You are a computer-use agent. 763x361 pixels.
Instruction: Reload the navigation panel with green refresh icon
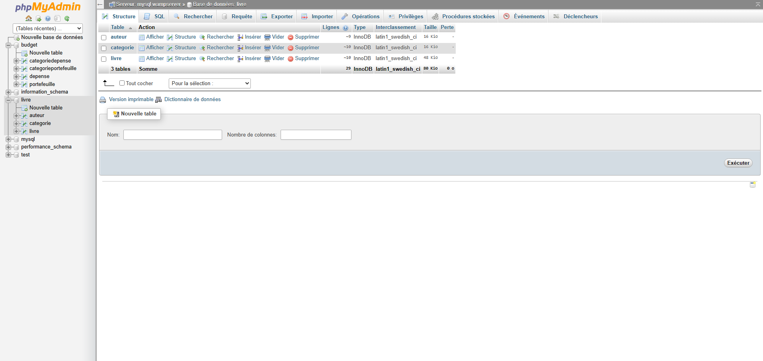coord(66,18)
